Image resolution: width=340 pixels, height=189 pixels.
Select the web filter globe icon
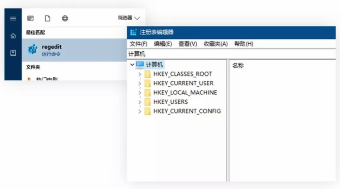coord(65,18)
